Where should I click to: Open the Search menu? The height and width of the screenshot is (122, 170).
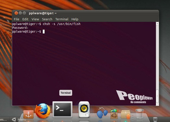click(47, 19)
